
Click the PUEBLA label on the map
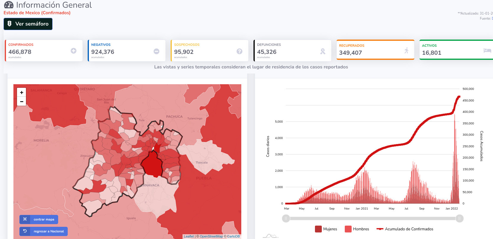[x=204, y=178]
